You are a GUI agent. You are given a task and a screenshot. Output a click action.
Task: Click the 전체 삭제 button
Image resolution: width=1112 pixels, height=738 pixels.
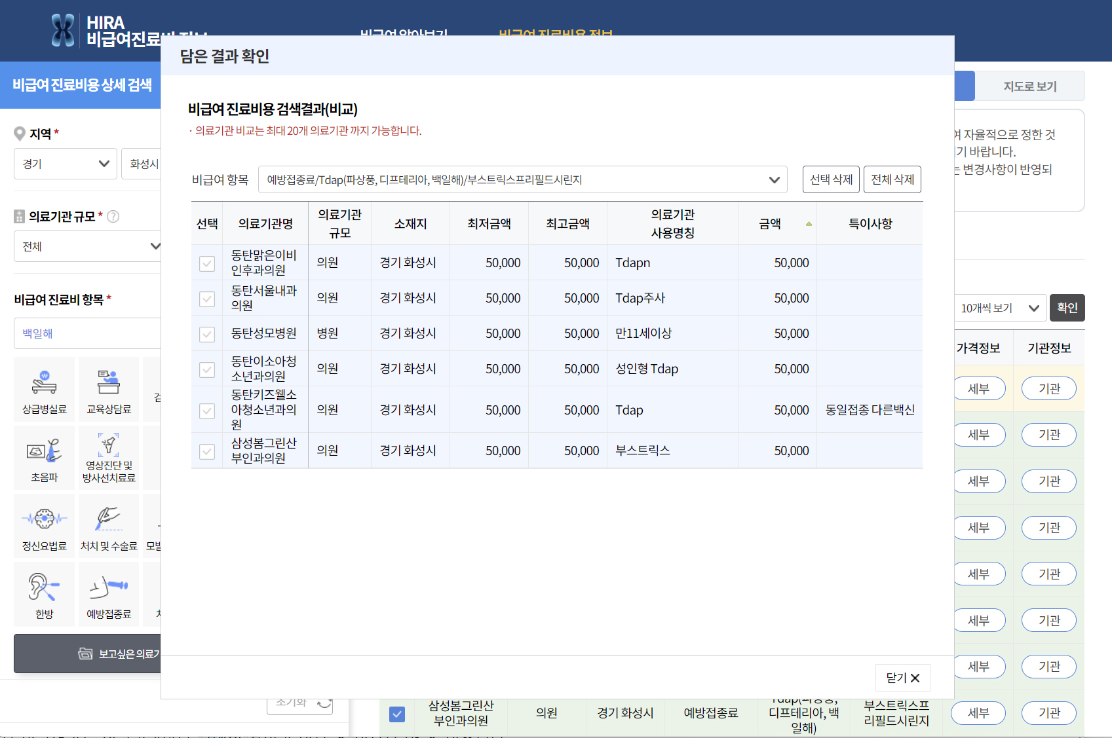tap(892, 179)
